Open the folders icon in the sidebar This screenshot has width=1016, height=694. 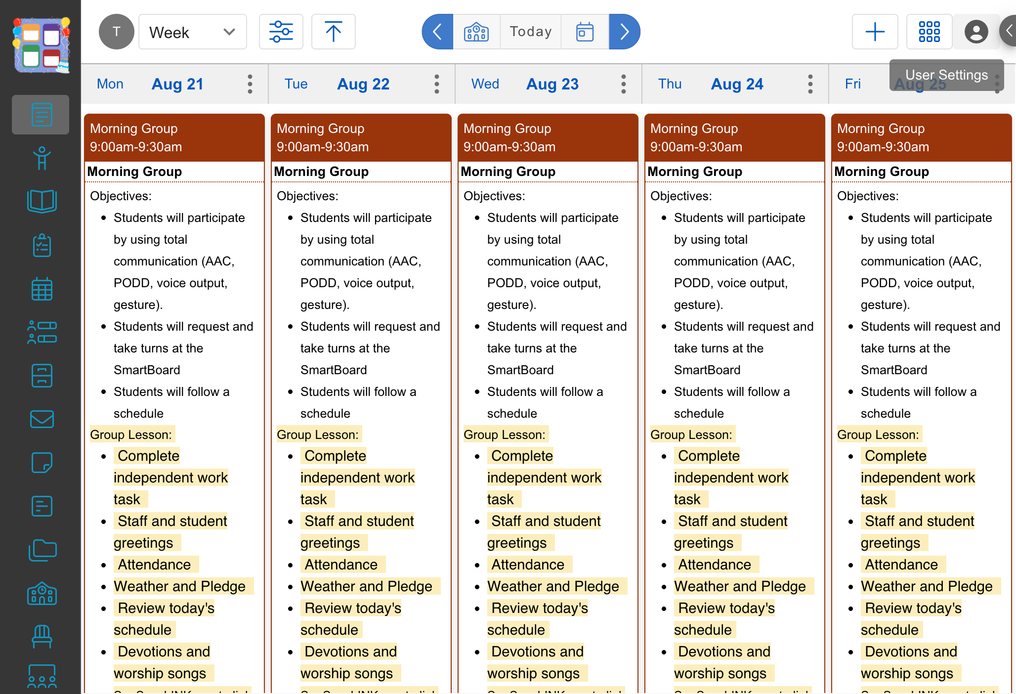pyautogui.click(x=42, y=550)
